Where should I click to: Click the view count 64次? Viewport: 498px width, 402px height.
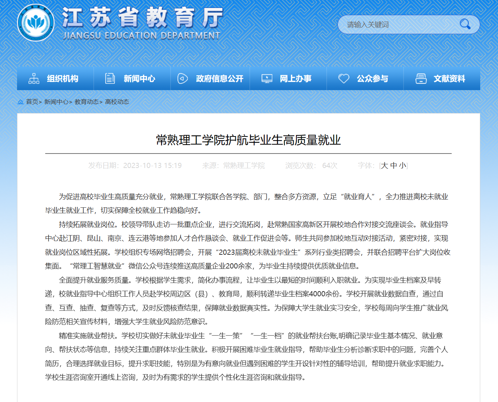click(330, 165)
